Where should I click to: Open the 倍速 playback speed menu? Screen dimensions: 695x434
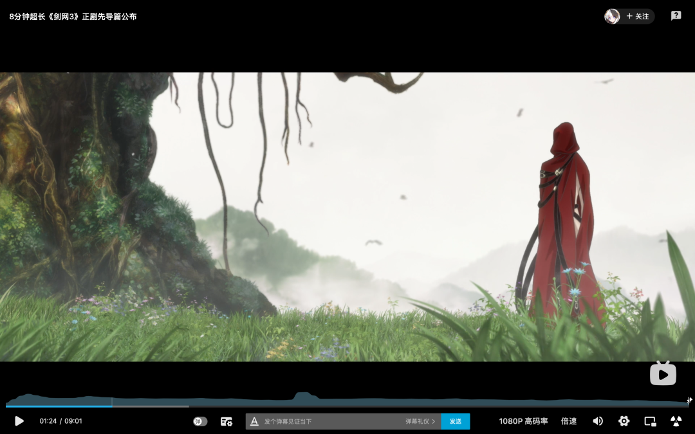pyautogui.click(x=569, y=421)
